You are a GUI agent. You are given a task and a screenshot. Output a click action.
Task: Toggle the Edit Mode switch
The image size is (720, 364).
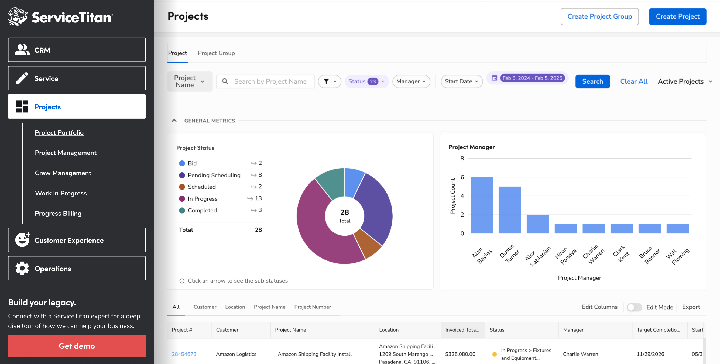click(x=634, y=307)
